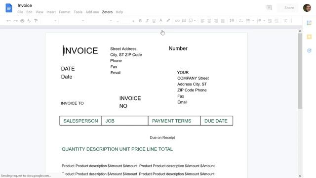Open the Zotero menu
This screenshot has width=316, height=178.
pos(107,12)
